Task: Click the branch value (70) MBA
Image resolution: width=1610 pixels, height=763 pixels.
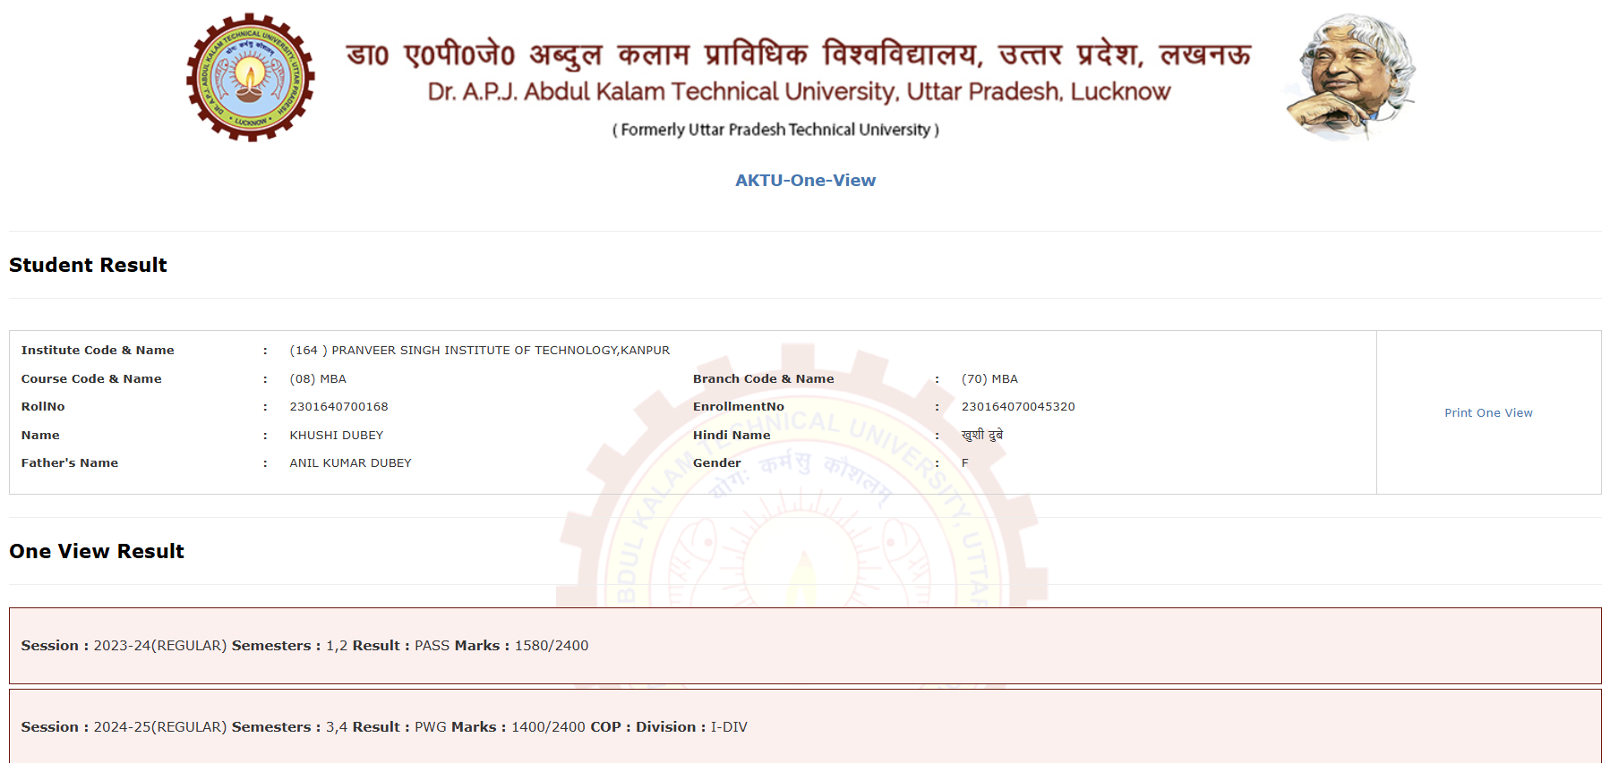Action: coord(989,379)
